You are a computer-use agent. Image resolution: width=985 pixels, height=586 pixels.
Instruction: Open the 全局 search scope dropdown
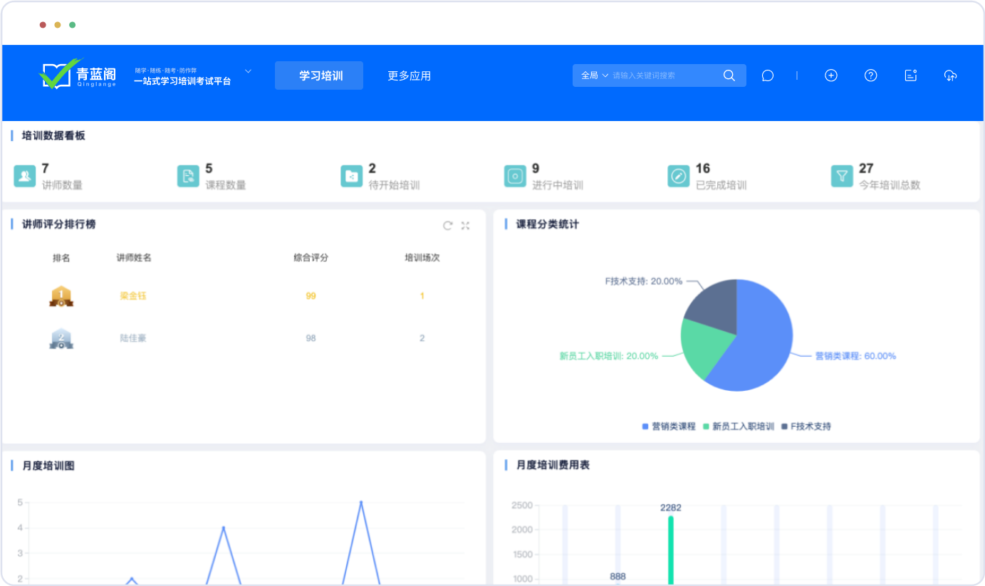click(x=595, y=75)
